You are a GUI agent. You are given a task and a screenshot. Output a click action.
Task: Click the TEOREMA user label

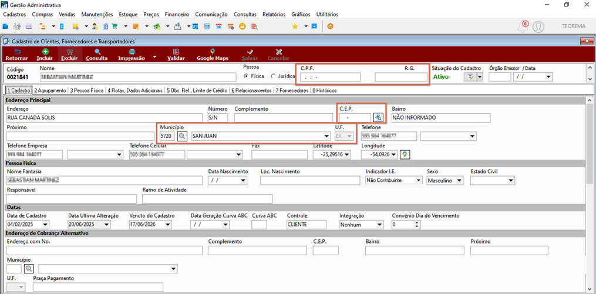[x=574, y=26]
